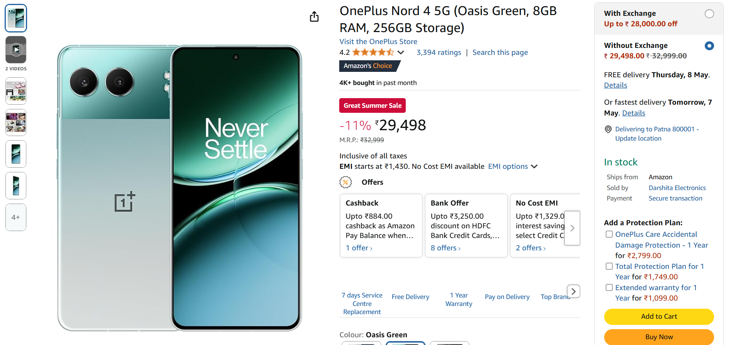733x345 pixels.
Task: Click next arrow on service features row
Action: click(x=573, y=291)
